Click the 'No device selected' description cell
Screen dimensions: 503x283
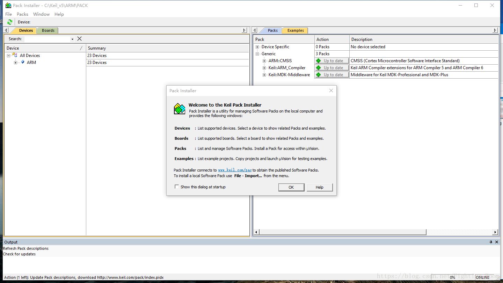(x=424, y=47)
